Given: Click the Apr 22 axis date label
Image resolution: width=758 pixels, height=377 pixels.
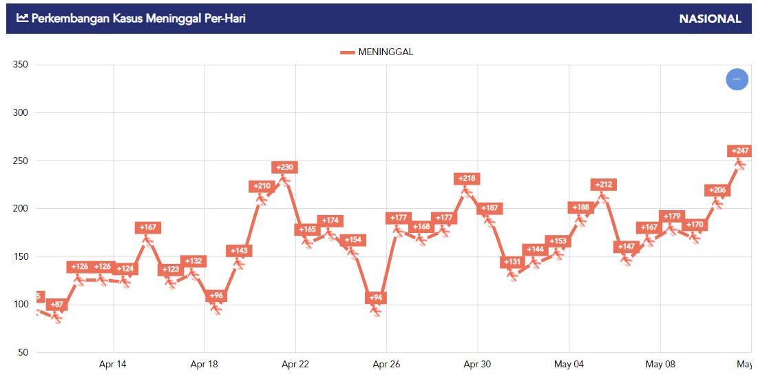Looking at the screenshot, I should point(295,364).
